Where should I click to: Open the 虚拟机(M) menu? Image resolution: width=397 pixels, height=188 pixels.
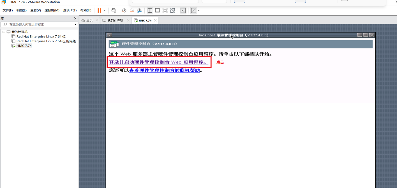pos(52,10)
